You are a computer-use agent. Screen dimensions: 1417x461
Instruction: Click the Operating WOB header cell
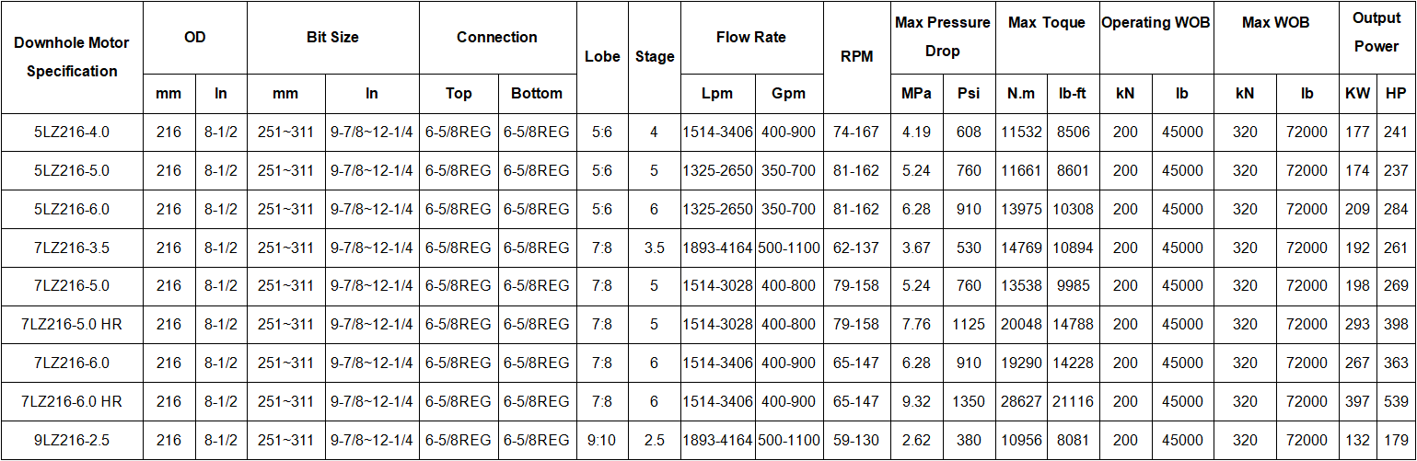tap(1156, 22)
